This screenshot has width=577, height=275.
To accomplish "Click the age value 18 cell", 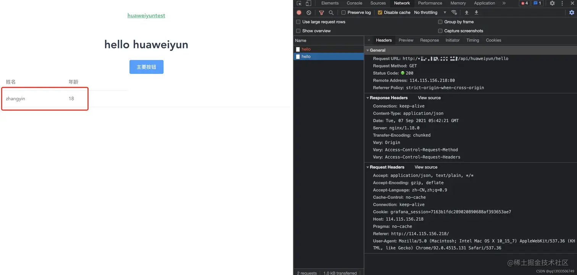I will coord(71,99).
